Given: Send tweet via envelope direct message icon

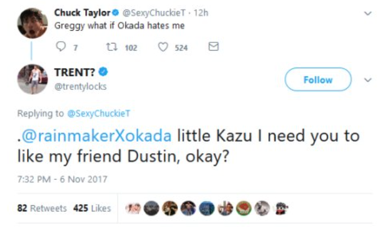Looking at the screenshot, I should pyautogui.click(x=213, y=46).
